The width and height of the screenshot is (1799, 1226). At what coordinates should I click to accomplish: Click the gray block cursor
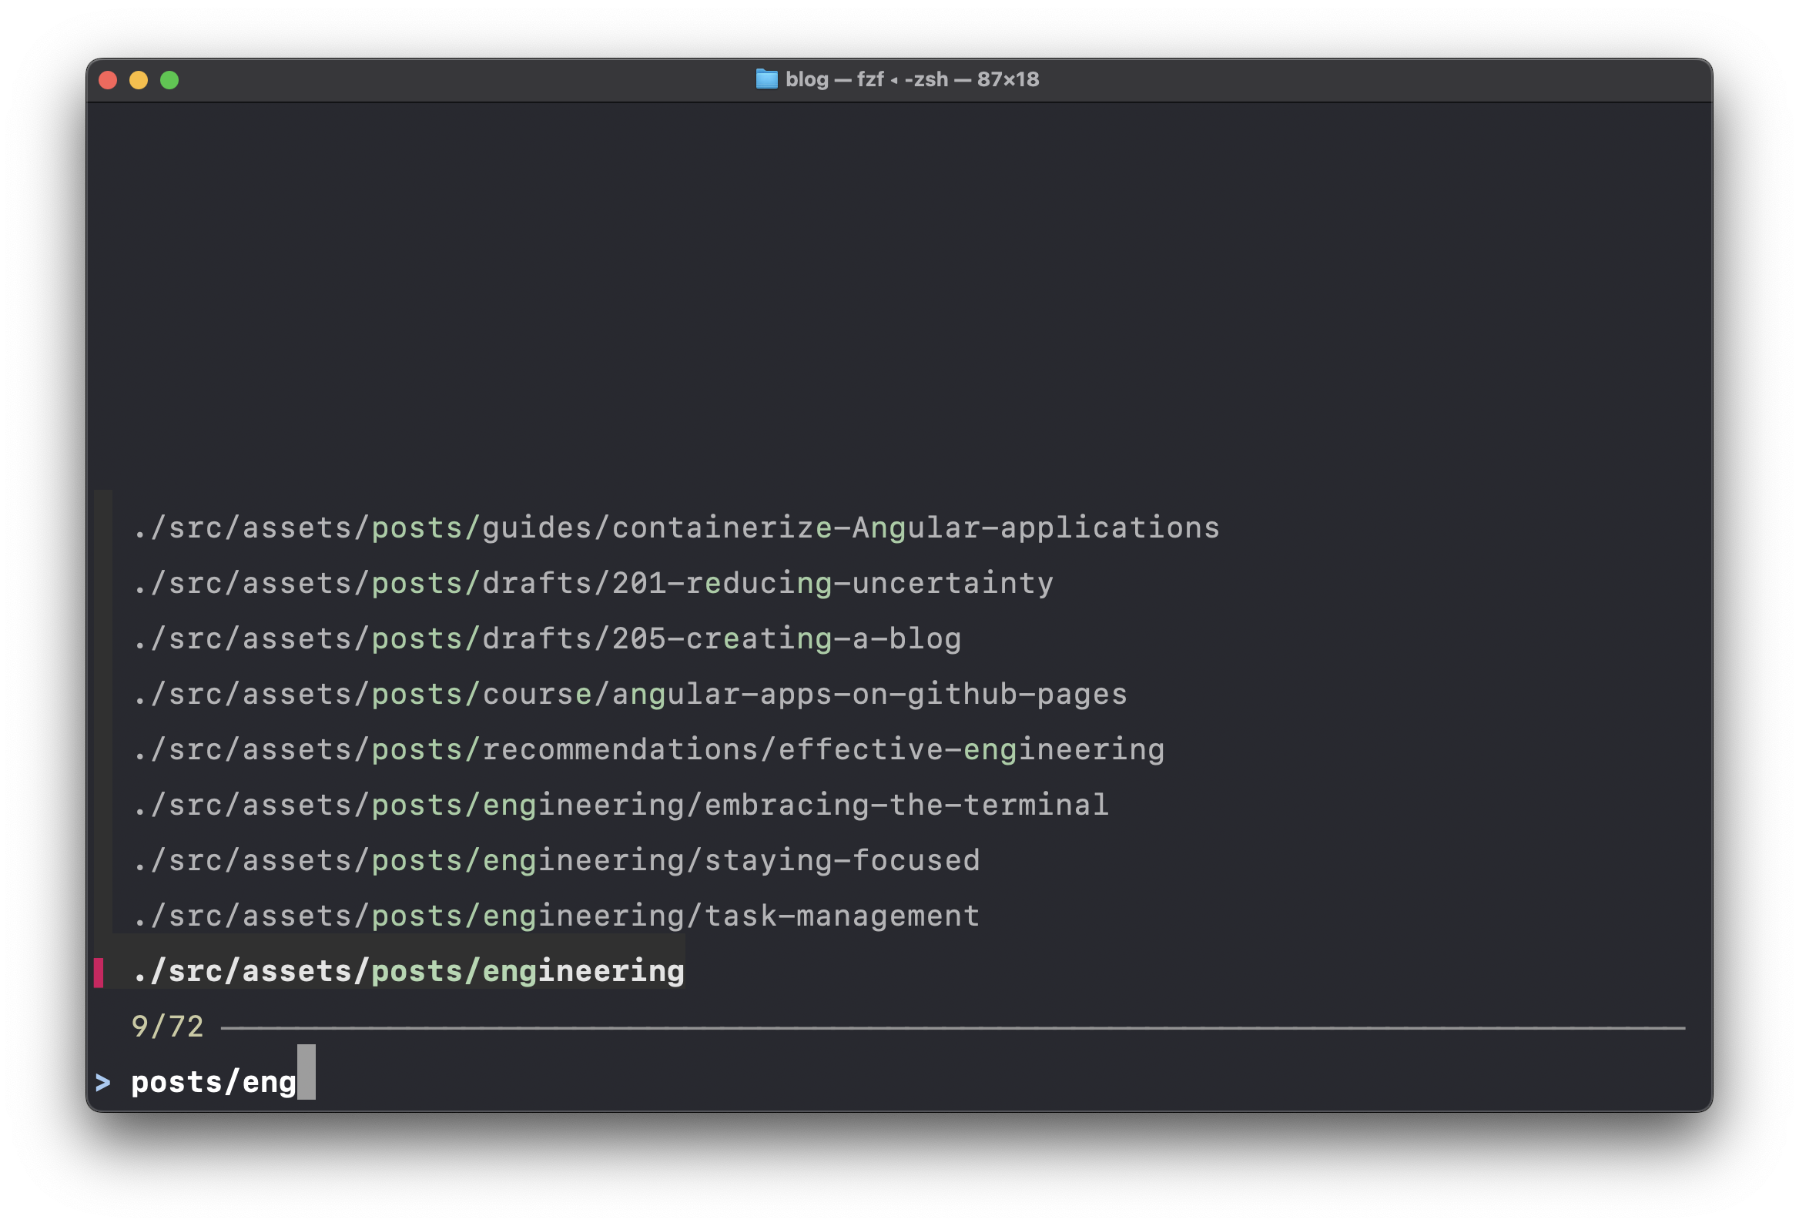tap(307, 1072)
